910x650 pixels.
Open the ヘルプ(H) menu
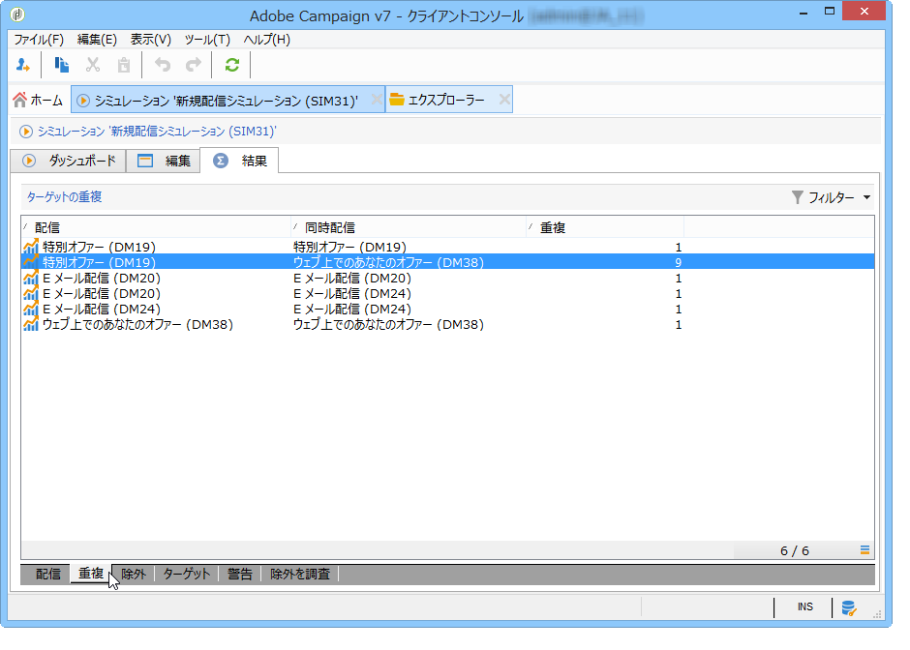pyautogui.click(x=266, y=40)
